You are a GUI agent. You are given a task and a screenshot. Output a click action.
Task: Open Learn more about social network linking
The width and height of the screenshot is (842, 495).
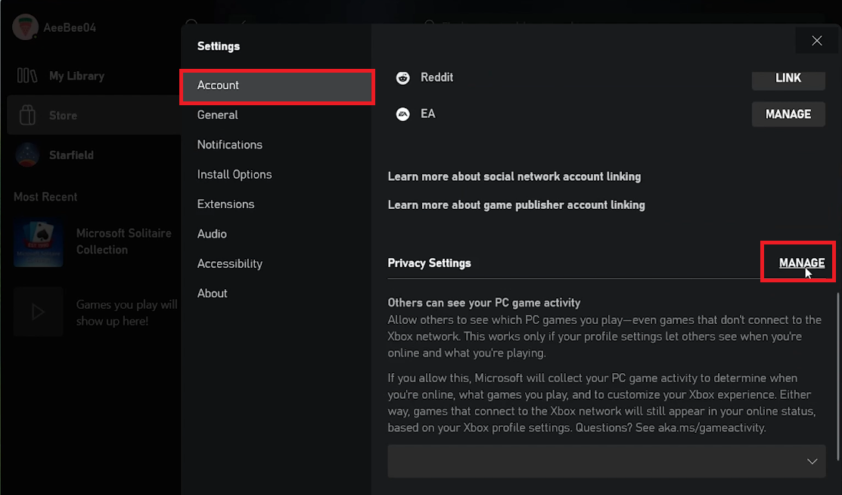[x=514, y=176]
